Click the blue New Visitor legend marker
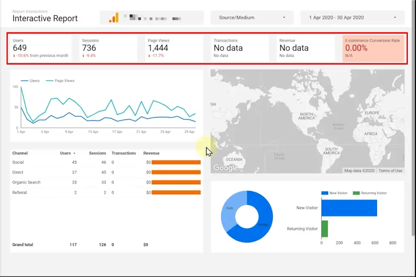Image resolution: width=416 pixels, height=277 pixels. pyautogui.click(x=324, y=193)
